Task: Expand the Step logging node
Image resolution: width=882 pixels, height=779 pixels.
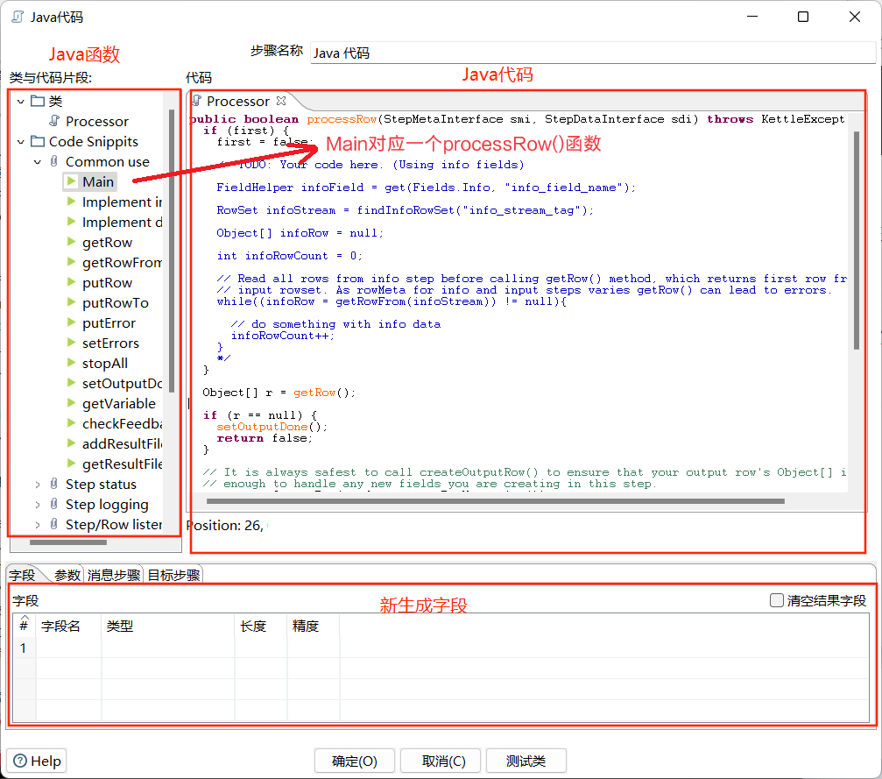Action: [38, 505]
